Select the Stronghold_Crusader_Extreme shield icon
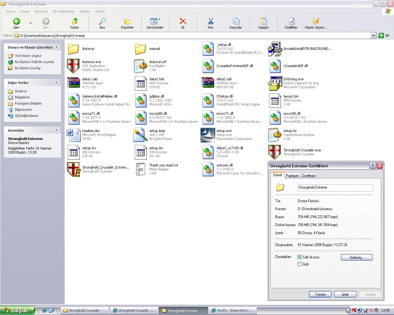This screenshot has height=315, width=394. (x=73, y=169)
